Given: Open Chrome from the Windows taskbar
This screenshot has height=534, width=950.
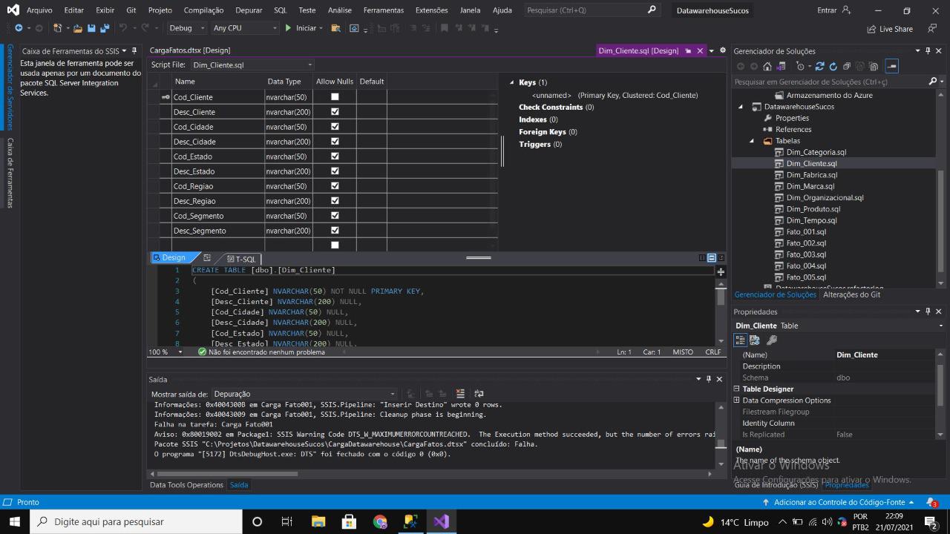Looking at the screenshot, I should coord(380,521).
